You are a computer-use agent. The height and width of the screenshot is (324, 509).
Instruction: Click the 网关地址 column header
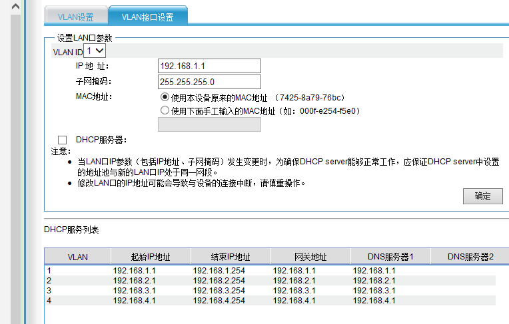coord(310,257)
